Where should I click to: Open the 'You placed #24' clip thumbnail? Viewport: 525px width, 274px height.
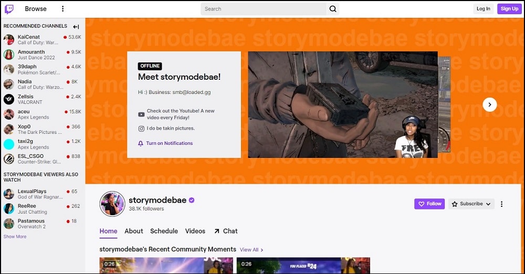[303, 266]
